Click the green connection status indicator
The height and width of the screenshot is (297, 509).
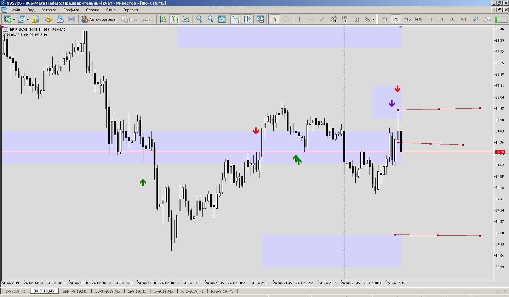pos(501,19)
